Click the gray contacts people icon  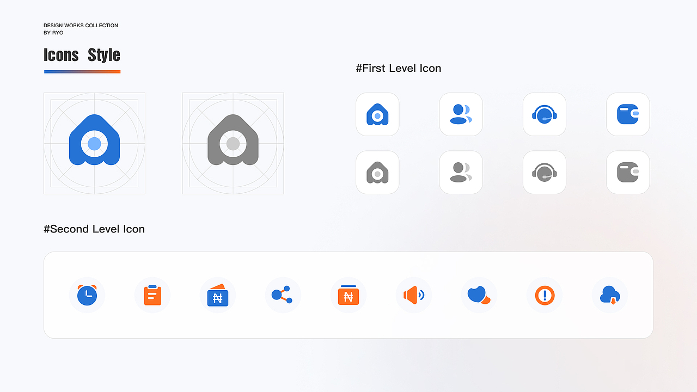tap(461, 173)
